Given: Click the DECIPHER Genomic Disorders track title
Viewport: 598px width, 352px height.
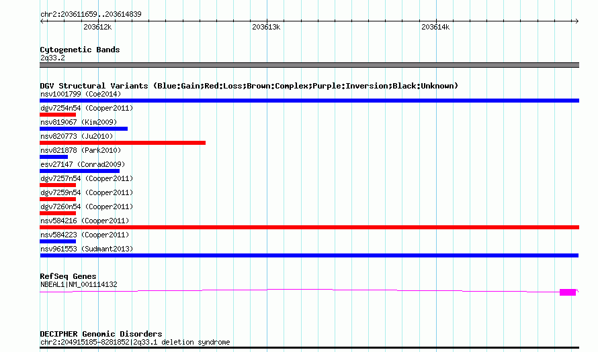Looking at the screenshot, I should (x=101, y=334).
